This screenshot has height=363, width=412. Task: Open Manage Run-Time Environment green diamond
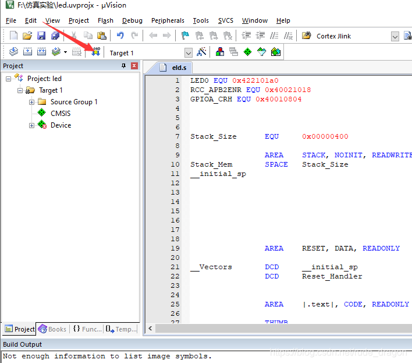click(x=247, y=52)
